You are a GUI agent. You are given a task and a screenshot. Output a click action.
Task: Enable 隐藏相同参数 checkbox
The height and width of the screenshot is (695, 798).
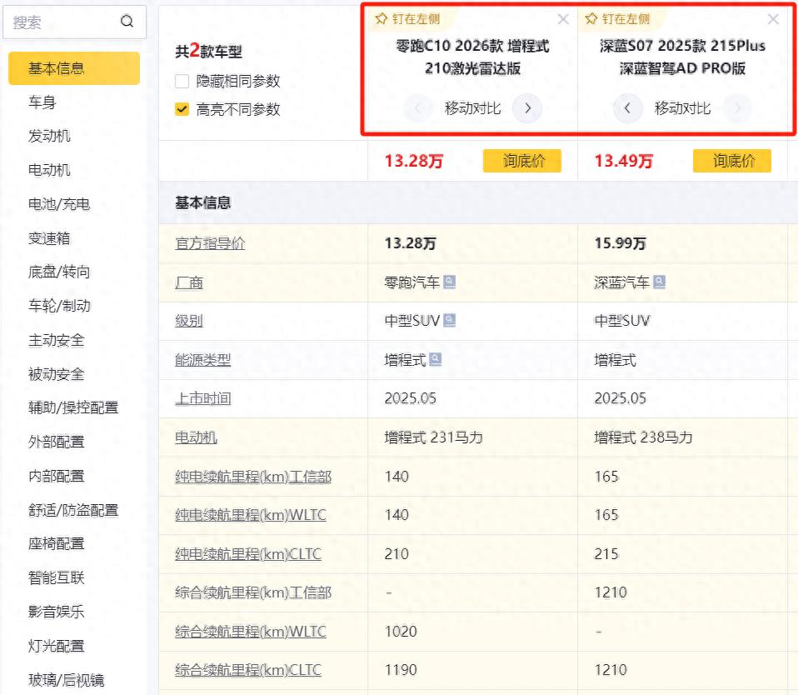pyautogui.click(x=182, y=82)
